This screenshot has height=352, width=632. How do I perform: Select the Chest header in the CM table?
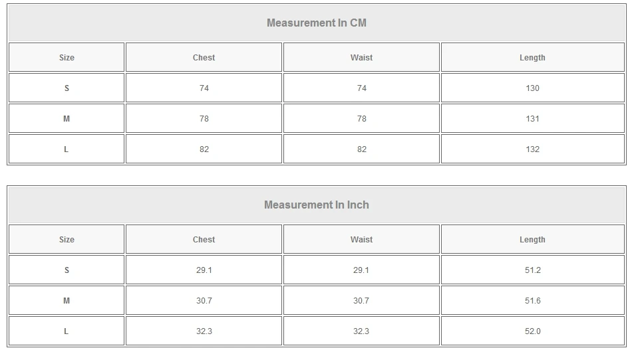(x=204, y=58)
